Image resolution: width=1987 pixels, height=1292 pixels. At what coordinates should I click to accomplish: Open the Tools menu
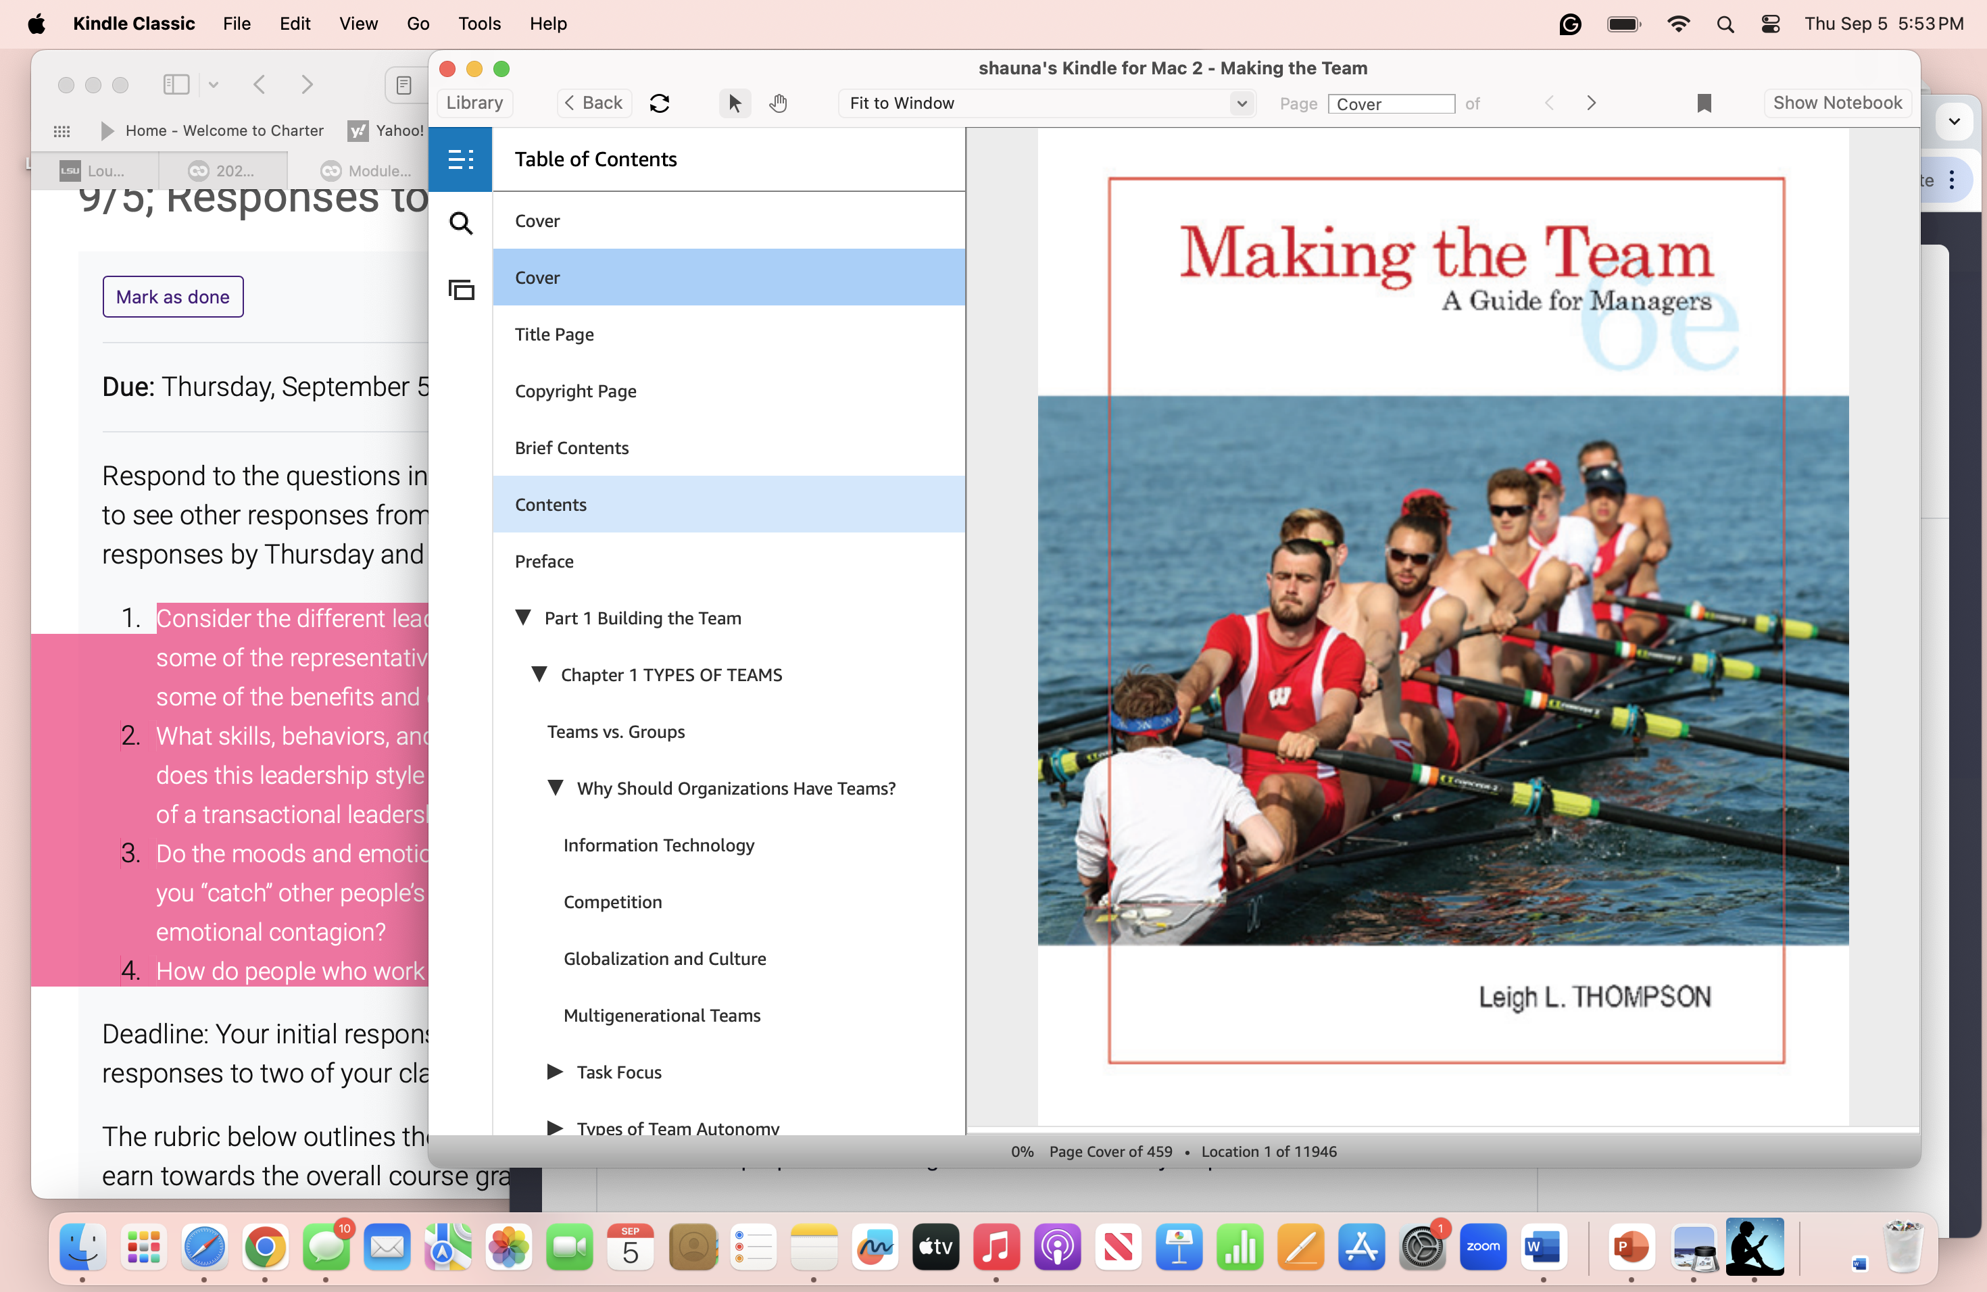point(479,24)
